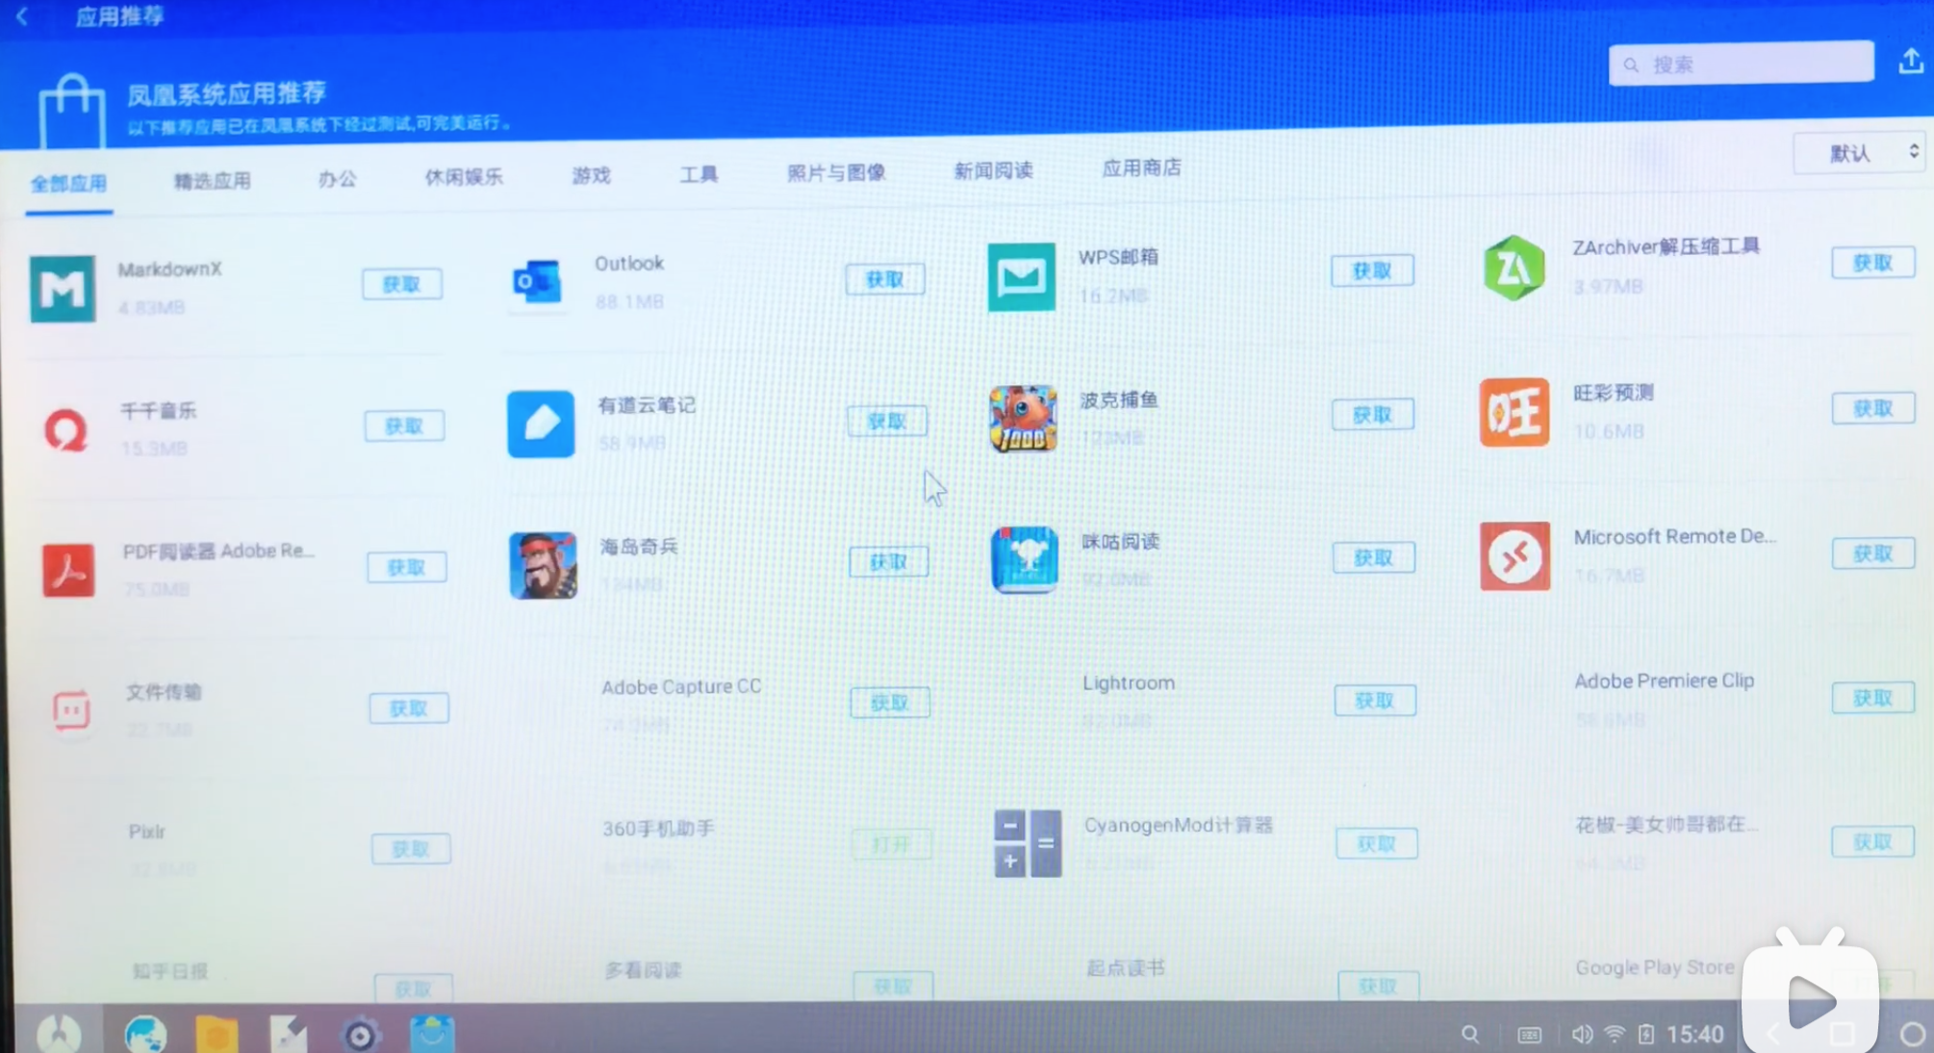Click 获取 for Outlook
Viewport: 1934px width, 1053px height.
tap(885, 279)
